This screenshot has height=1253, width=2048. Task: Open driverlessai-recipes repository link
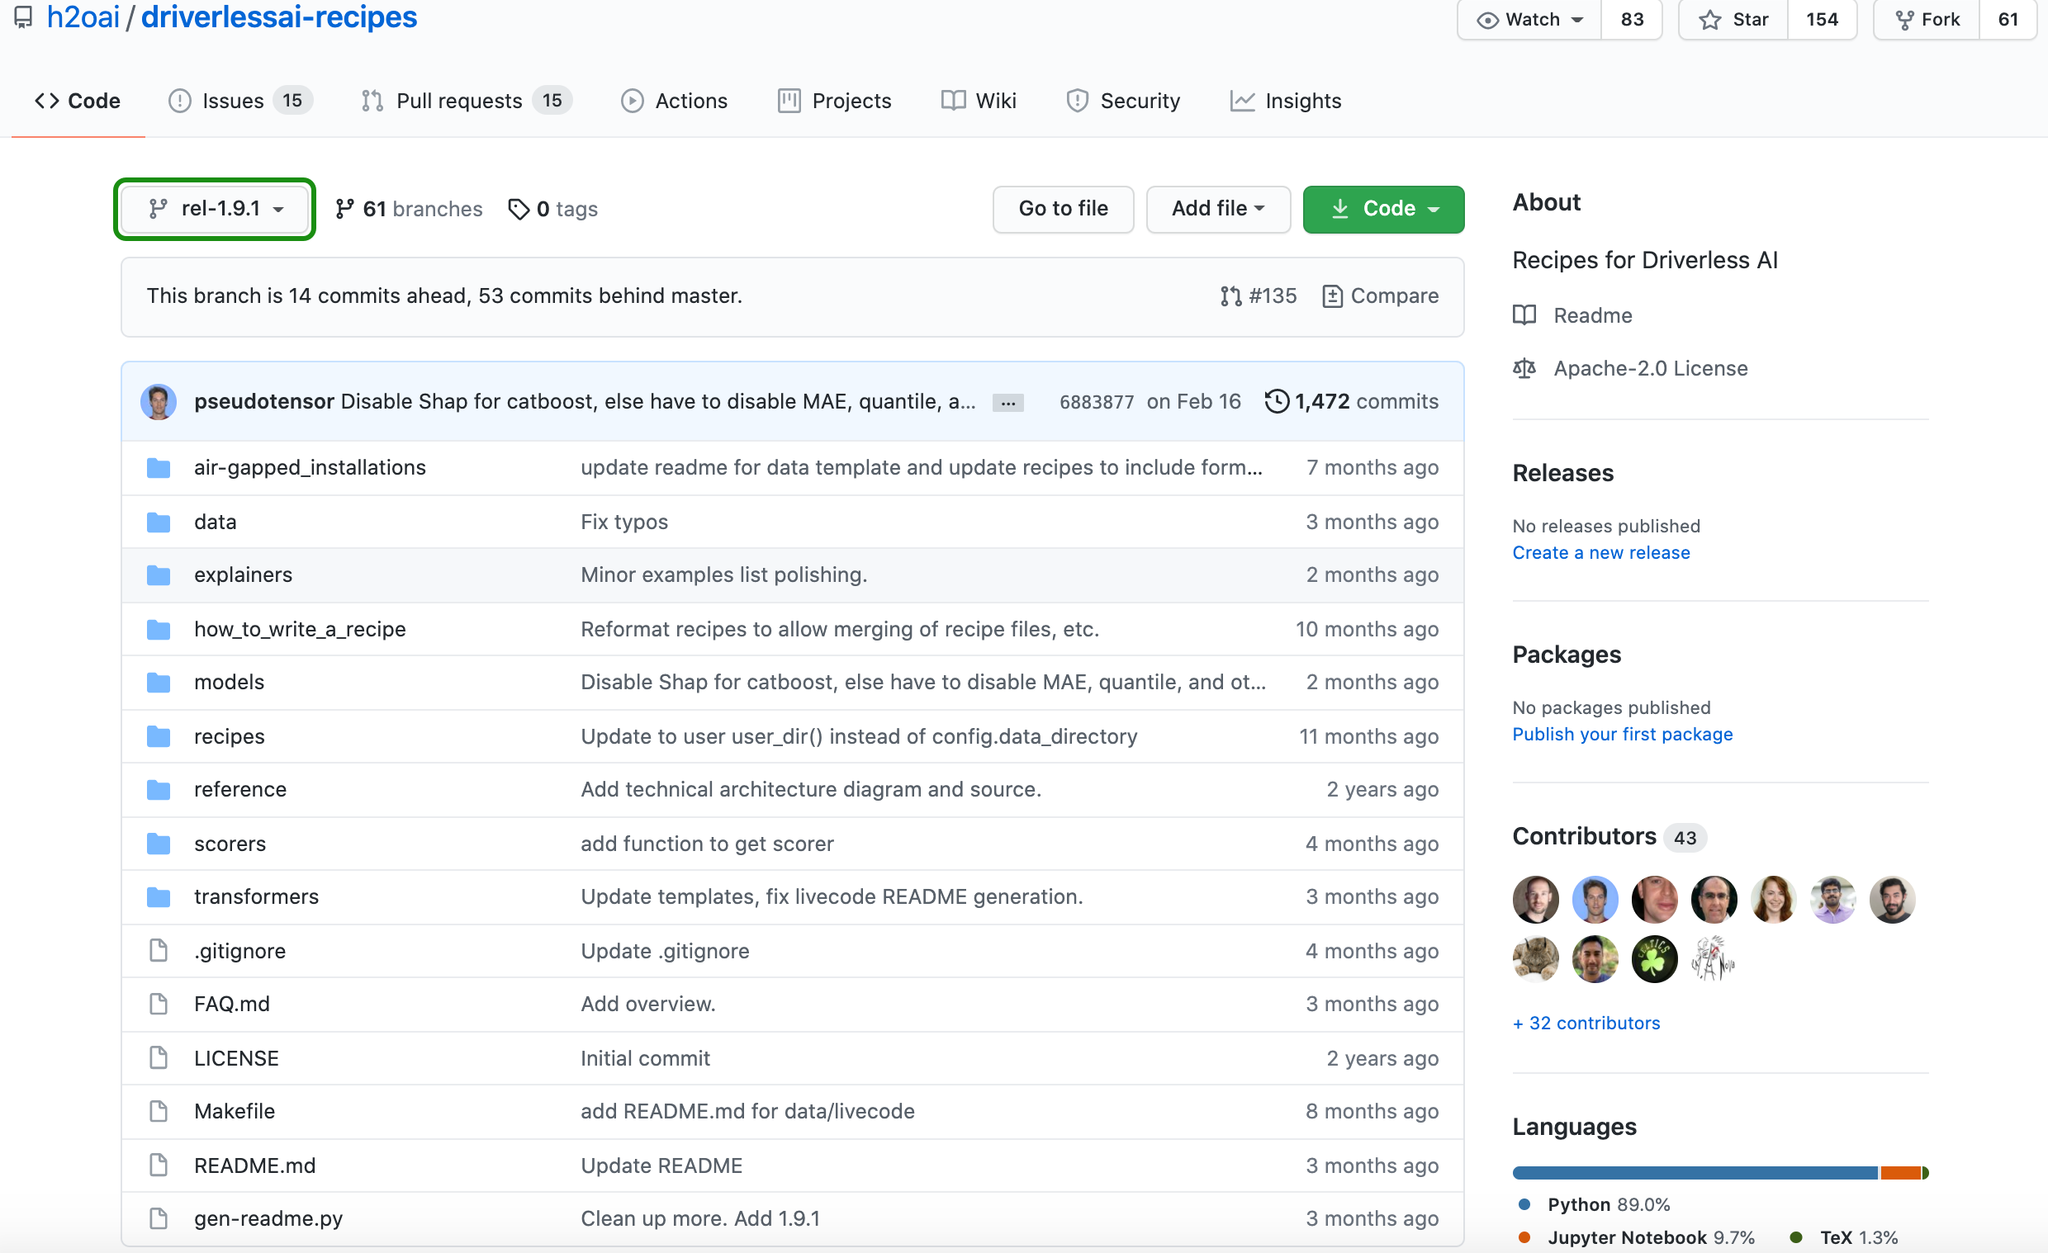click(278, 17)
